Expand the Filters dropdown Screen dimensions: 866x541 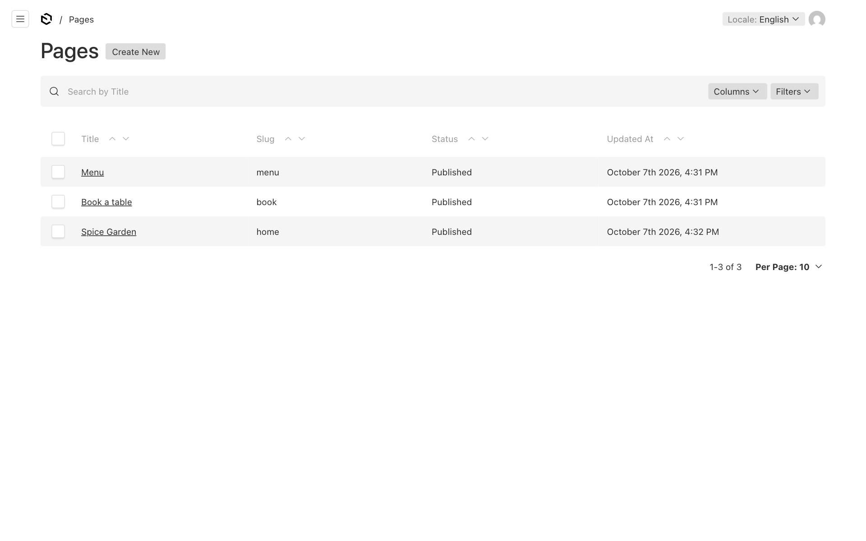click(x=794, y=92)
